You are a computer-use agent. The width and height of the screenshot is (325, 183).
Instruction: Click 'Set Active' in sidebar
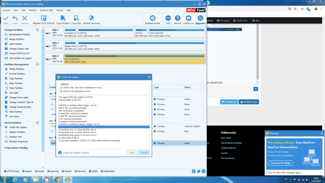[14, 117]
